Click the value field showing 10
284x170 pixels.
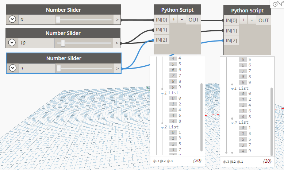(36, 43)
